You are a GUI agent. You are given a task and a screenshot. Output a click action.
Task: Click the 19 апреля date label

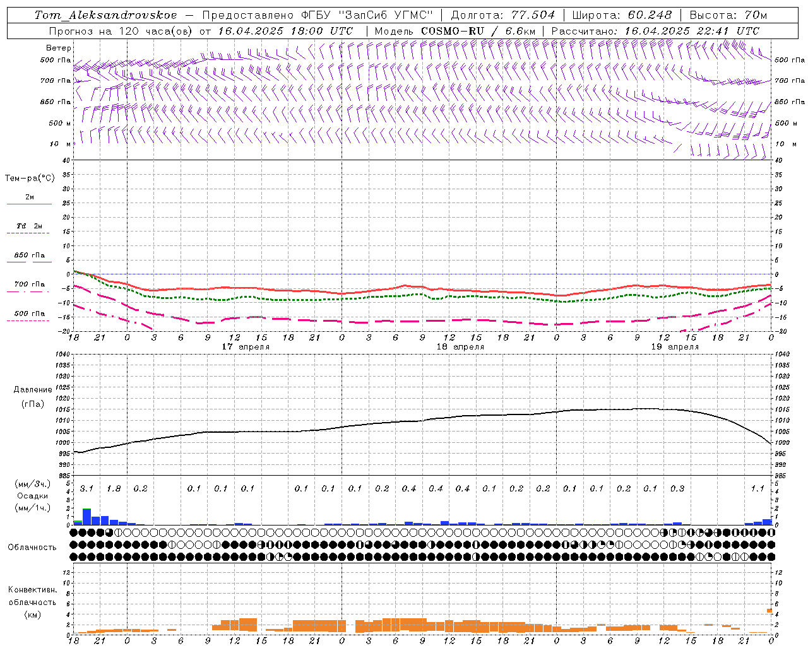point(675,347)
